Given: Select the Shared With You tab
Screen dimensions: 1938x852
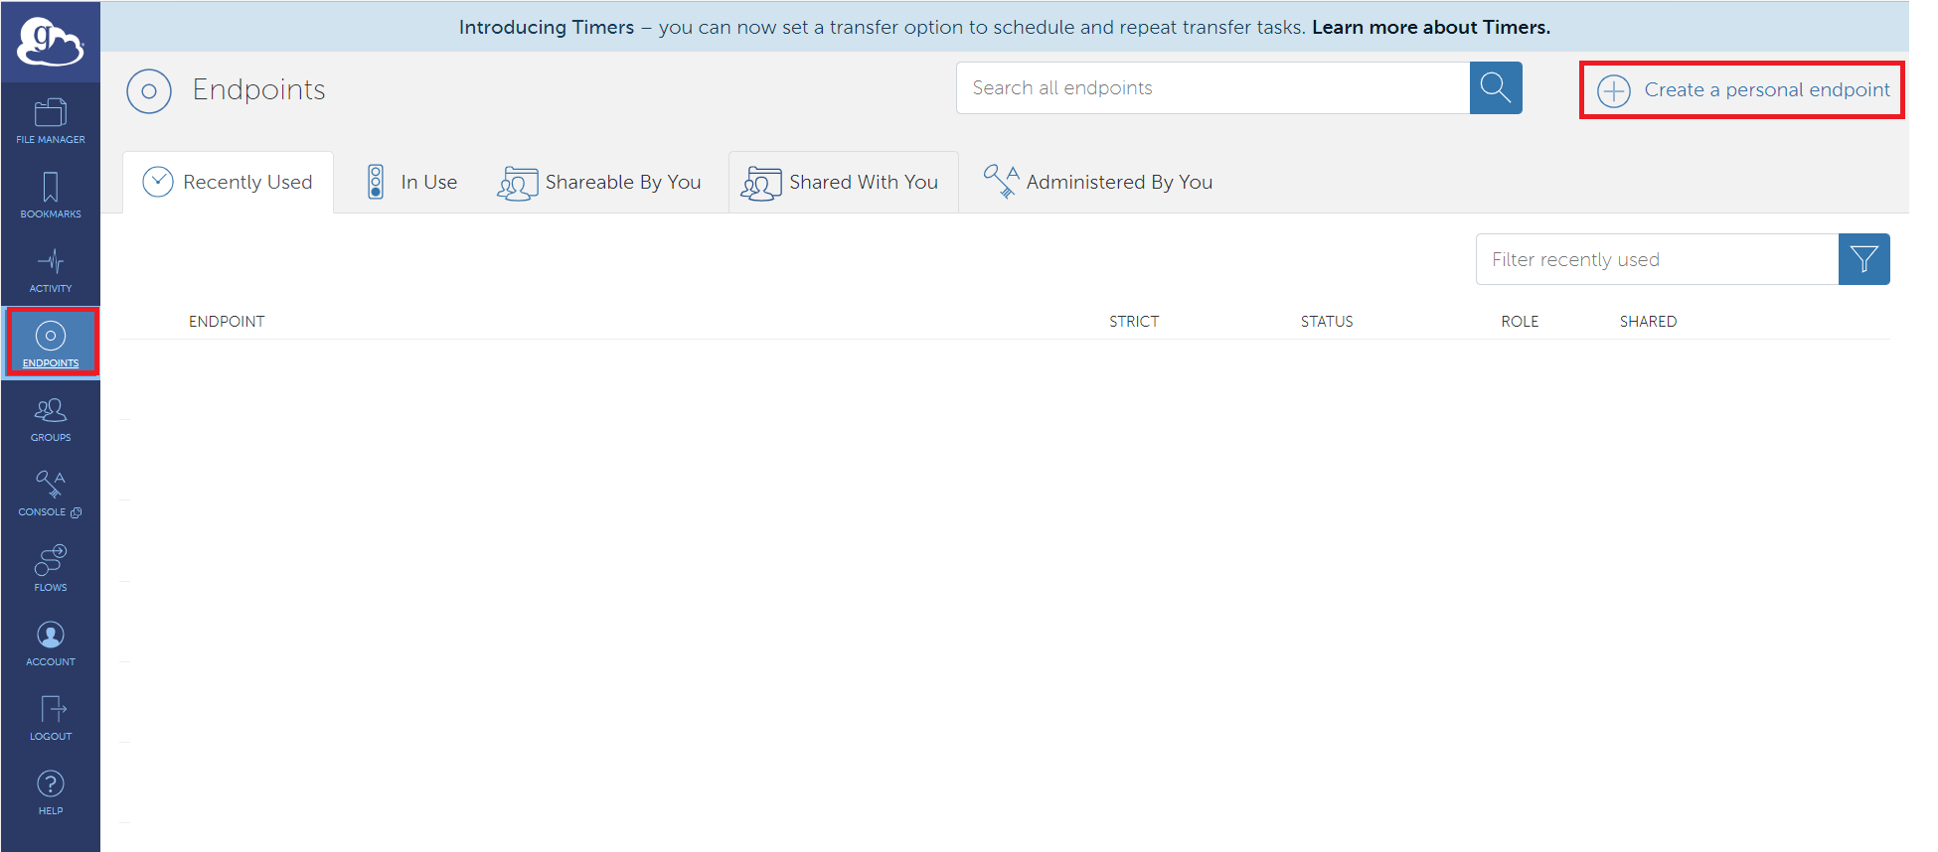Looking at the screenshot, I should pos(842,183).
